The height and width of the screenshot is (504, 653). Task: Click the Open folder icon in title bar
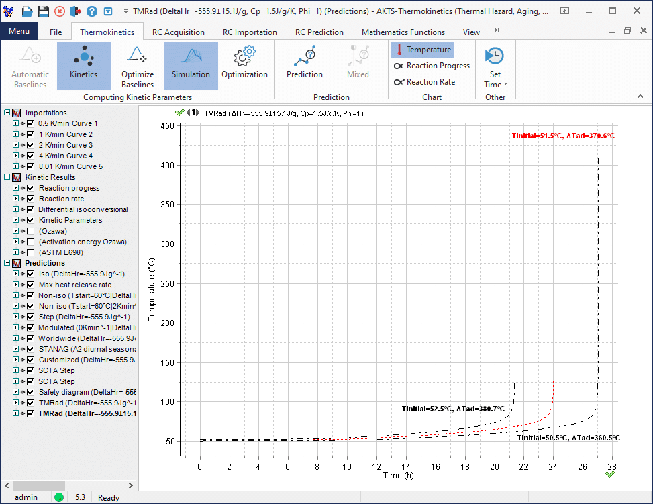27,11
